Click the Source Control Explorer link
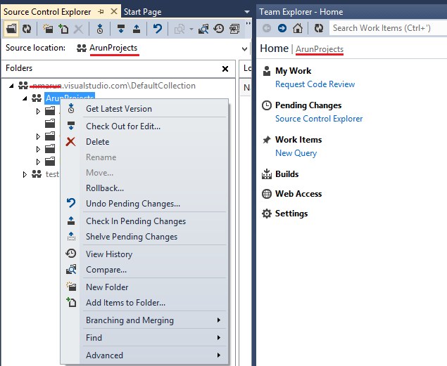The width and height of the screenshot is (447, 366). [x=319, y=119]
